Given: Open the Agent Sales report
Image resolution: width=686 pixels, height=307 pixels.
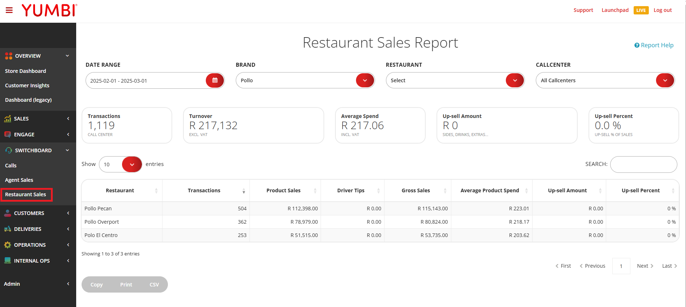Looking at the screenshot, I should click(19, 180).
